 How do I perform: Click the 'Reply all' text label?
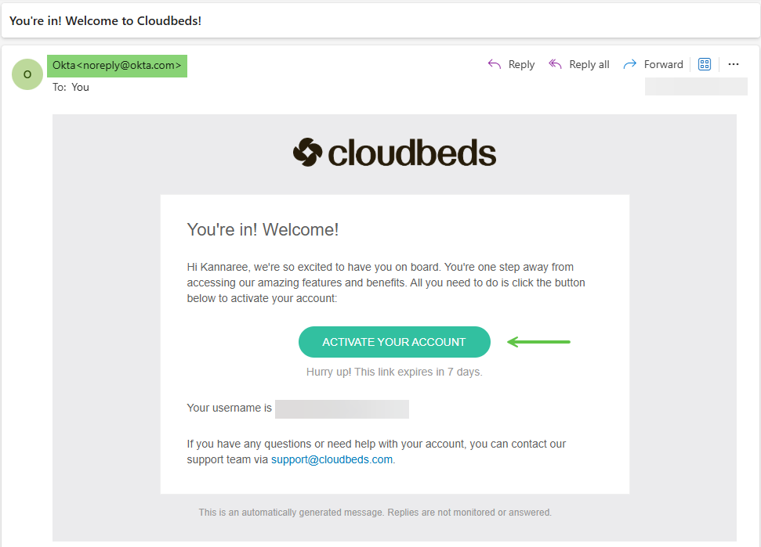coord(589,64)
